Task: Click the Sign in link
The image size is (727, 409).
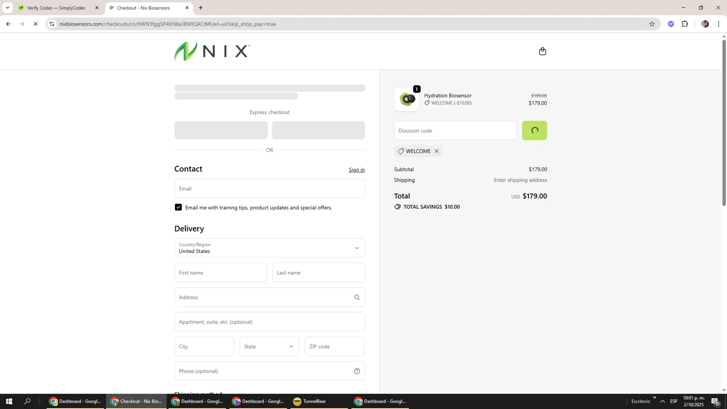Action: pos(357,170)
